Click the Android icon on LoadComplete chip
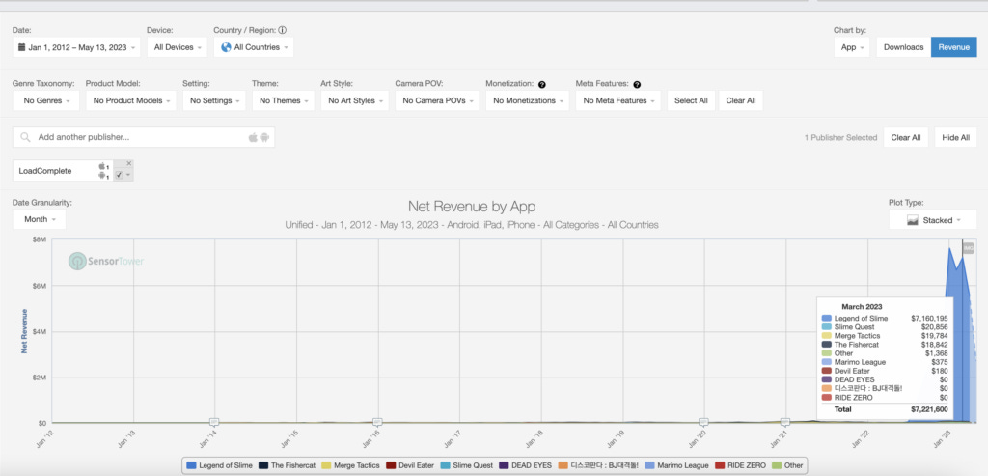Image resolution: width=988 pixels, height=476 pixels. click(x=100, y=176)
